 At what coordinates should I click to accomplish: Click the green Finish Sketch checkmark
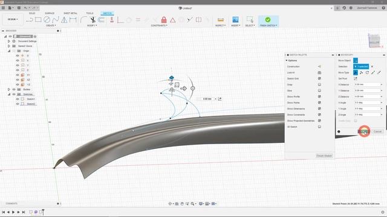tap(268, 19)
